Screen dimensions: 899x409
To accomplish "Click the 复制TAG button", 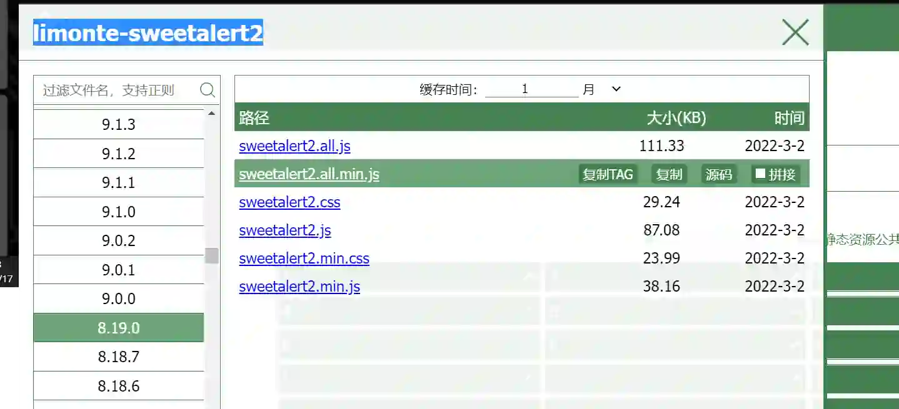I will pos(608,174).
